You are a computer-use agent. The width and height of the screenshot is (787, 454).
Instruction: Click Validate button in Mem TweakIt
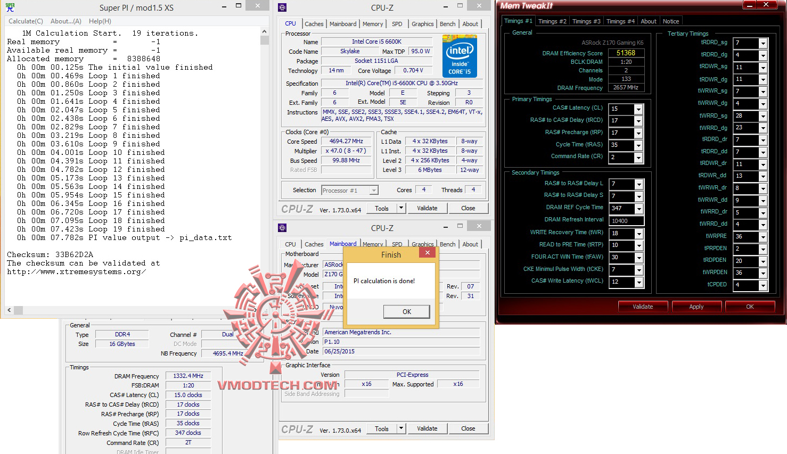point(643,307)
